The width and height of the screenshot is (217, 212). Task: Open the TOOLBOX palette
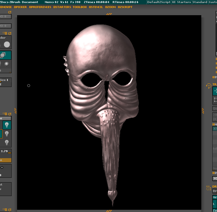click(80, 7)
